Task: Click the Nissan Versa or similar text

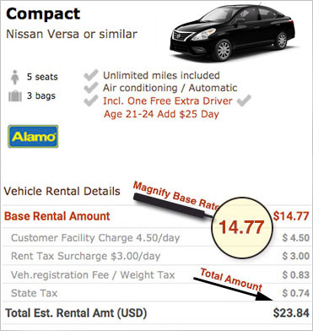Action: 72,34
